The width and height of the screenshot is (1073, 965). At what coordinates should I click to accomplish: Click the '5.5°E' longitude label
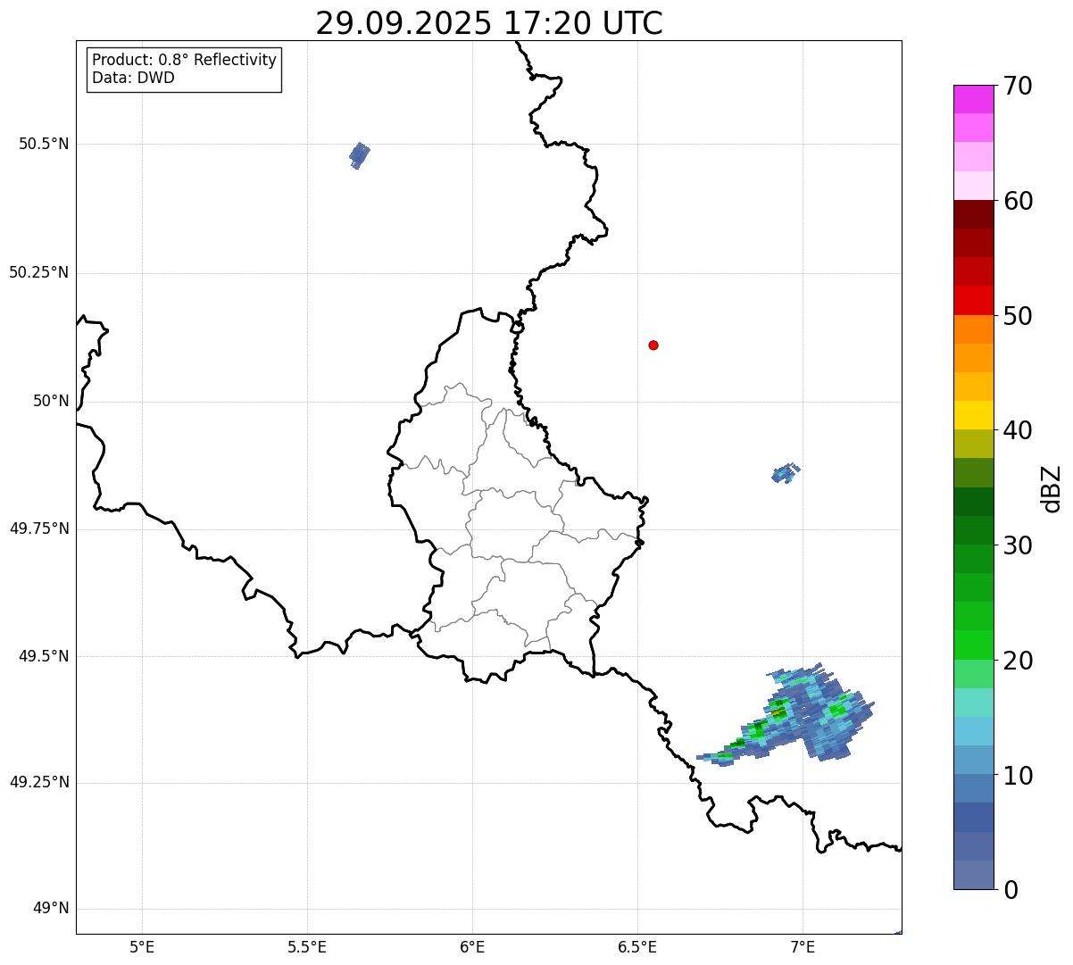[307, 946]
